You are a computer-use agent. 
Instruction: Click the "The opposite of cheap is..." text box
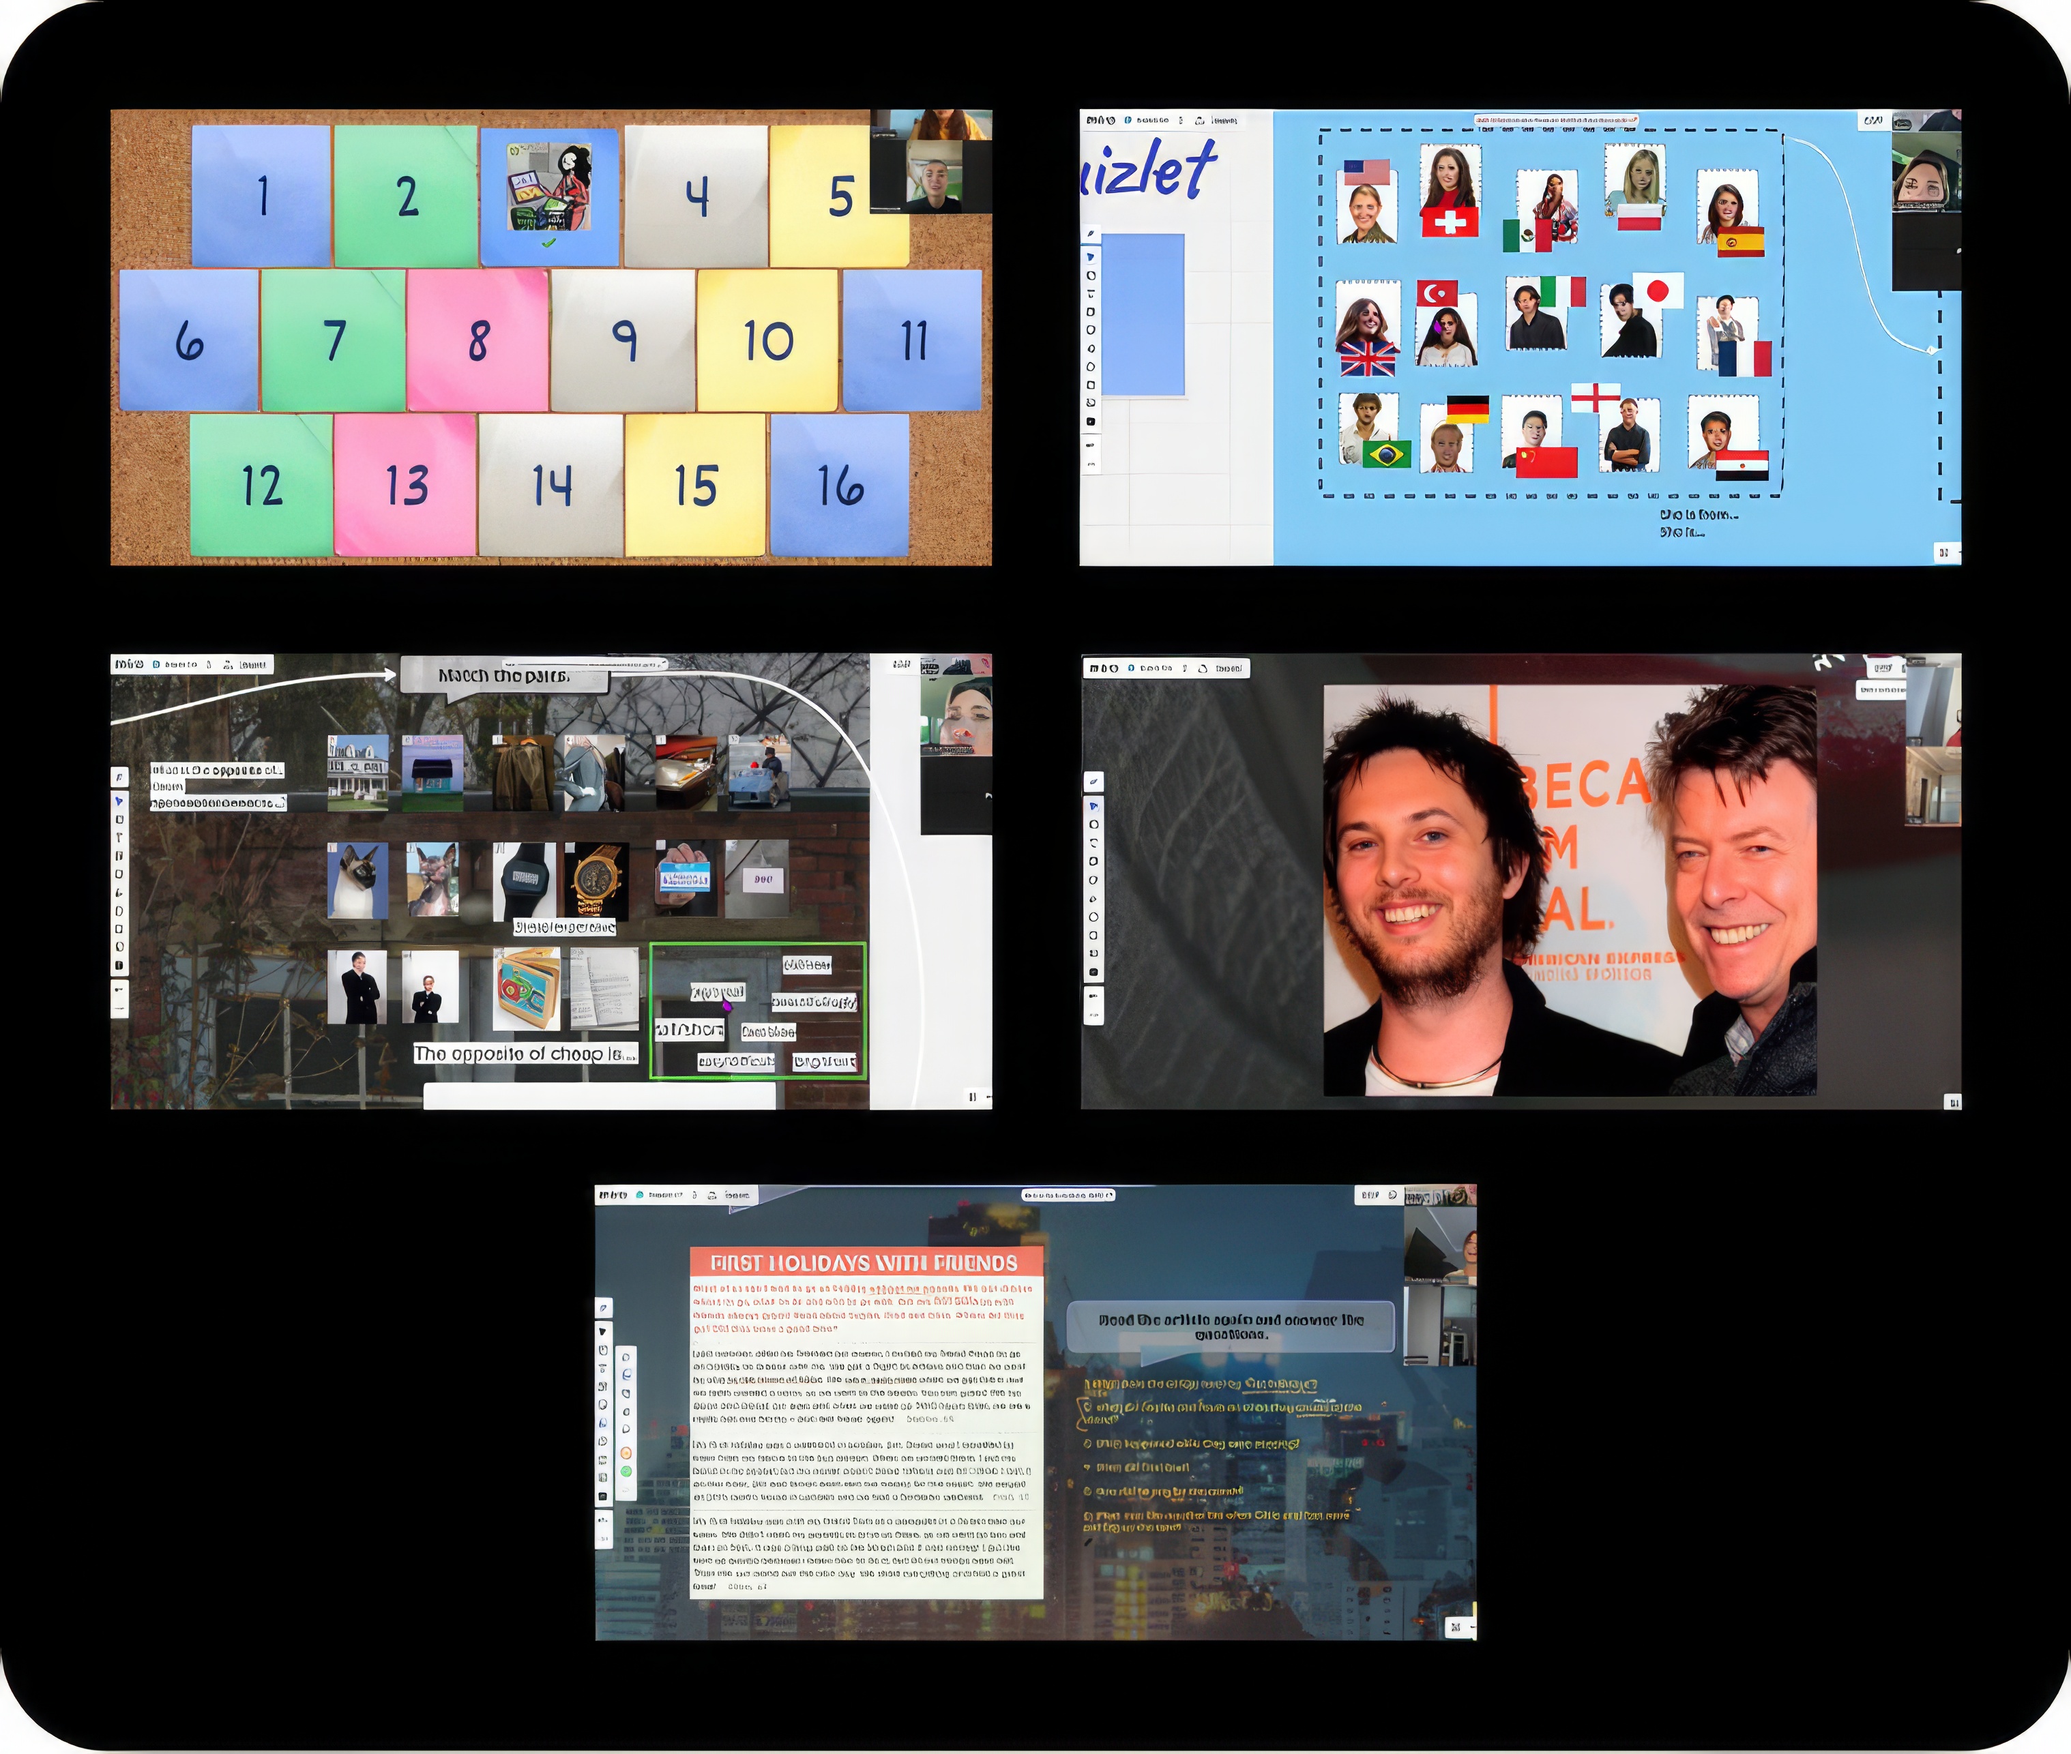pos(525,1054)
